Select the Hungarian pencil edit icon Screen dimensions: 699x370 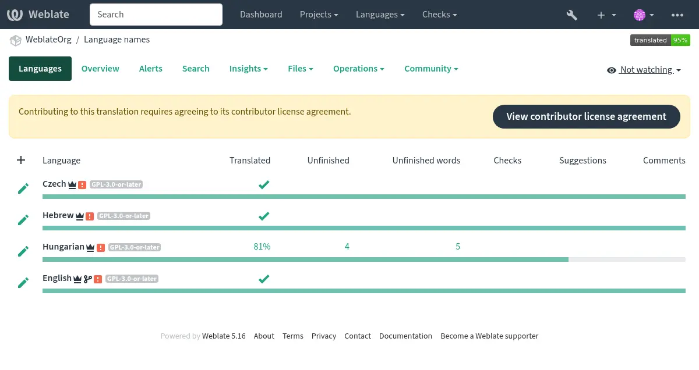[23, 251]
